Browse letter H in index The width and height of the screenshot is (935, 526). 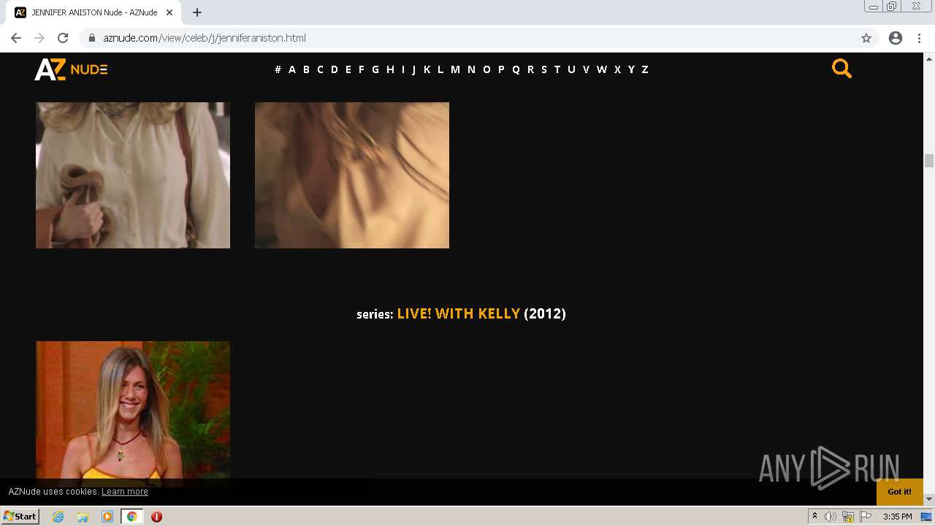click(x=390, y=69)
